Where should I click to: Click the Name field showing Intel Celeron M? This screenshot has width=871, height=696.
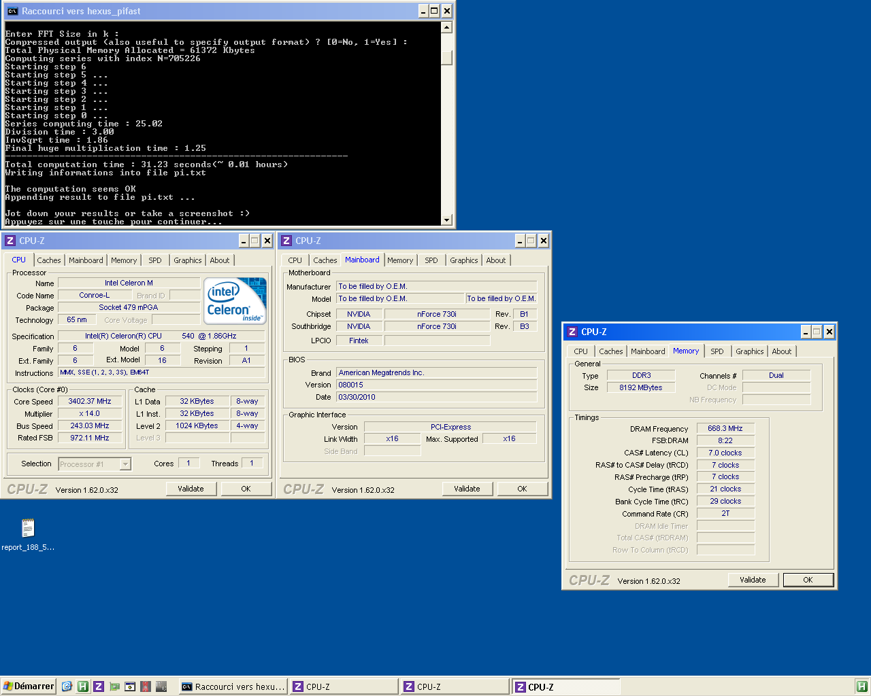click(x=129, y=283)
